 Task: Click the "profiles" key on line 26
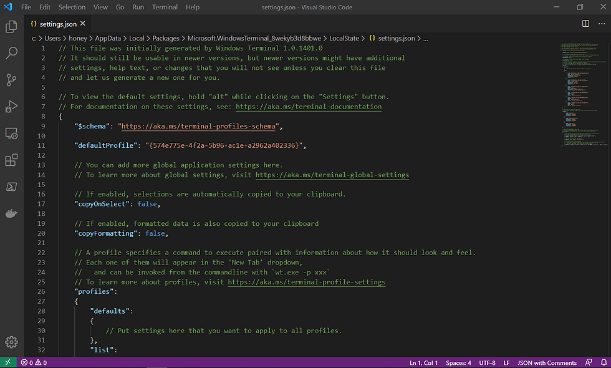[94, 291]
